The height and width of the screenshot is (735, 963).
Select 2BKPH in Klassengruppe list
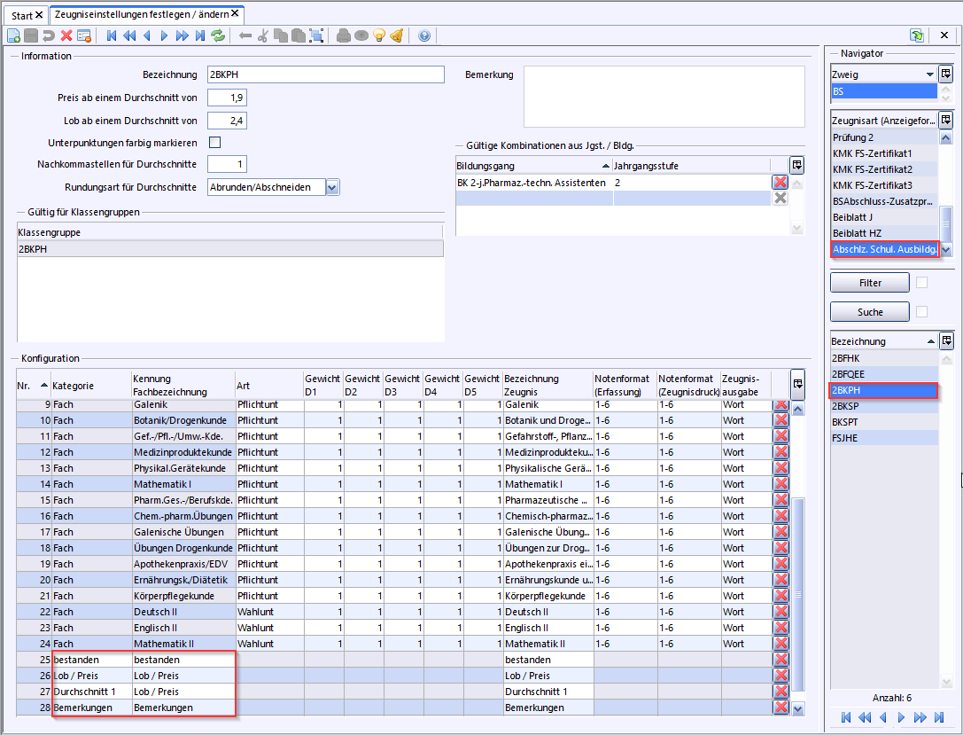230,249
